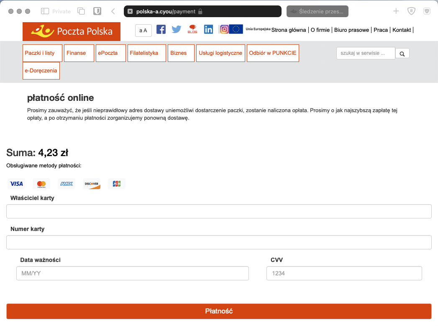This screenshot has width=438, height=326.
Task: Open the Facebook icon link
Action: (x=161, y=29)
